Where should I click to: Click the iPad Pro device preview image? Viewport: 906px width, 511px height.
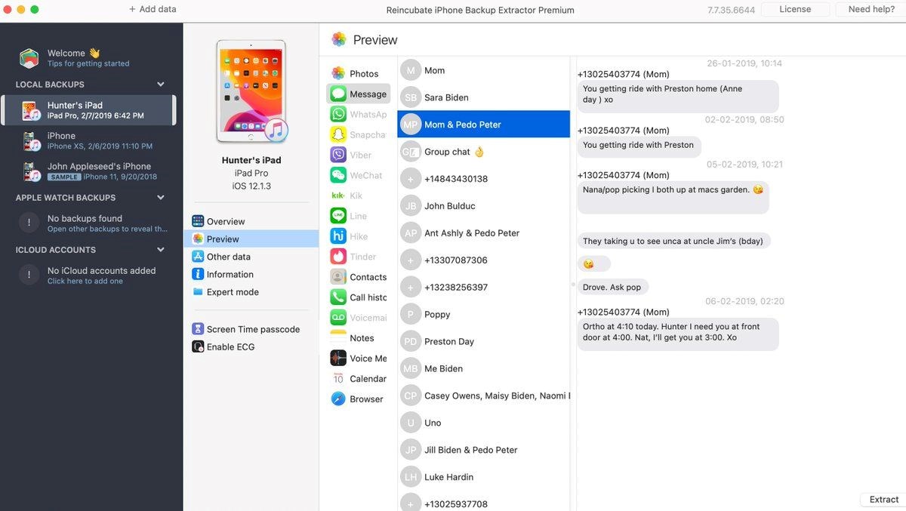click(x=251, y=91)
